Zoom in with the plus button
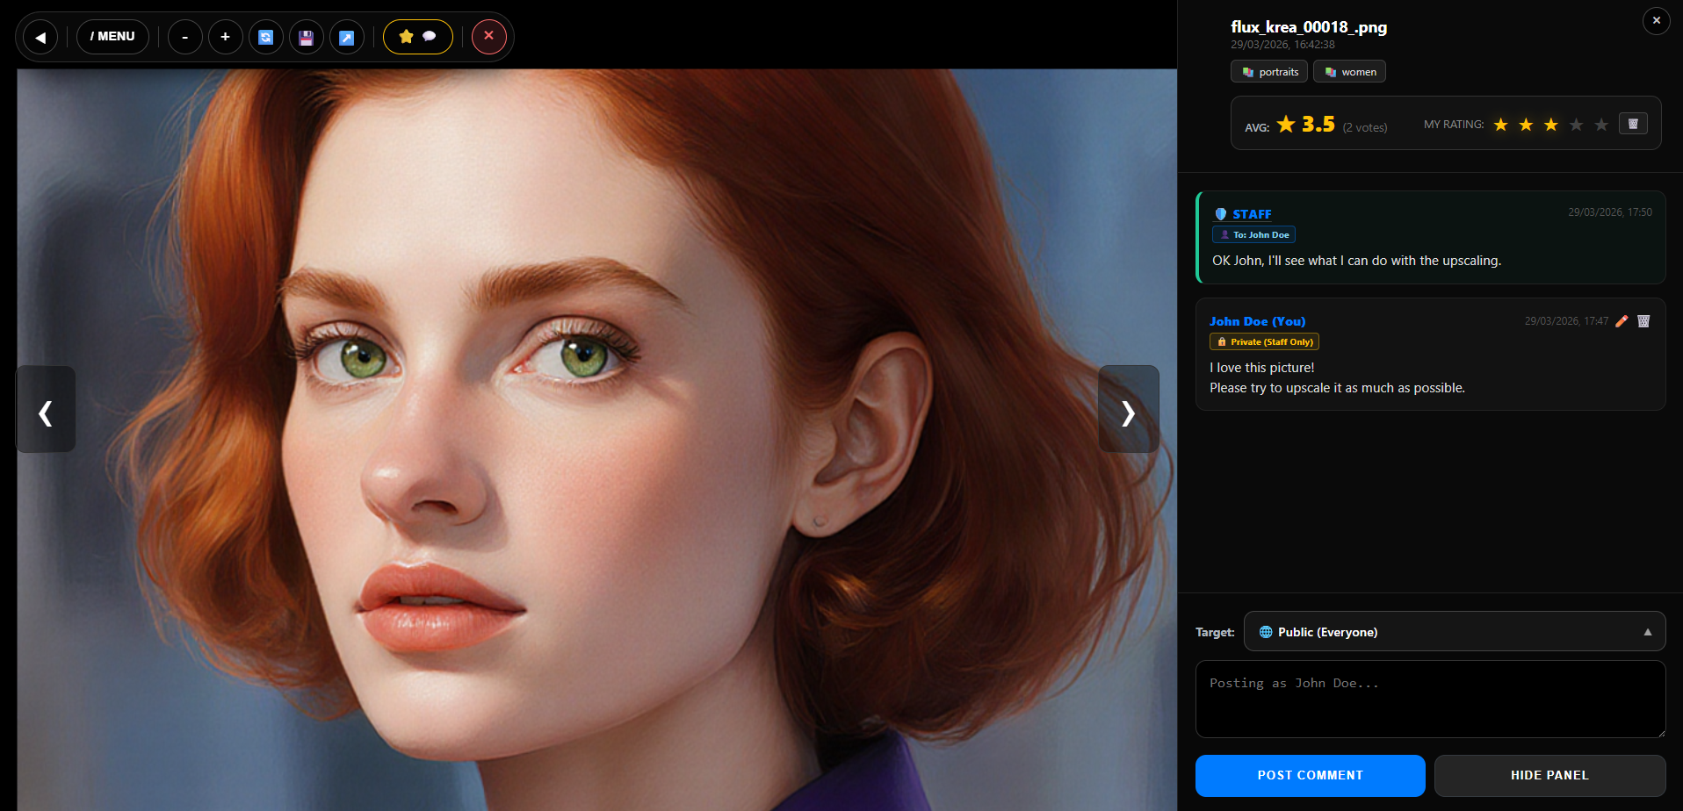The image size is (1683, 811). (x=225, y=37)
